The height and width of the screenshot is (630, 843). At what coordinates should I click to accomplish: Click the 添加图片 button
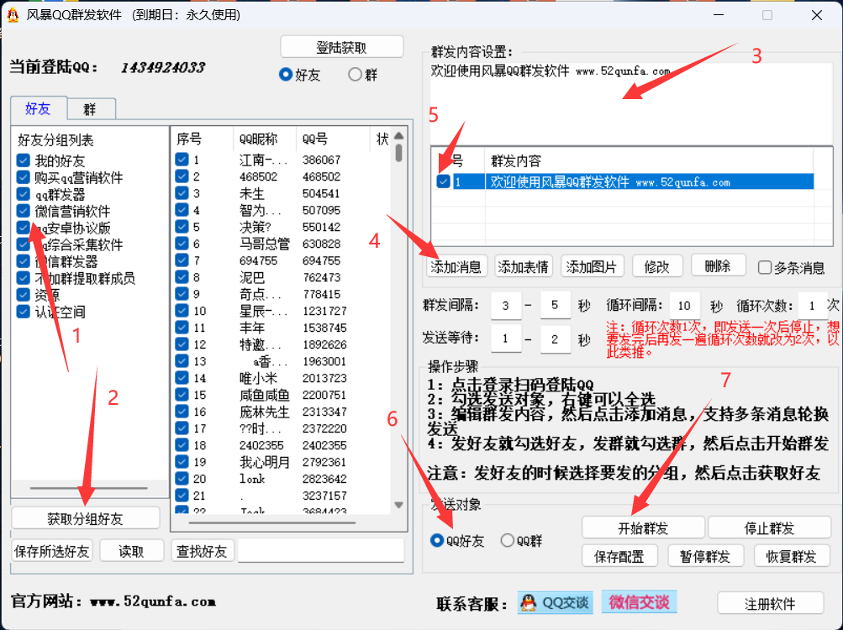(x=591, y=266)
